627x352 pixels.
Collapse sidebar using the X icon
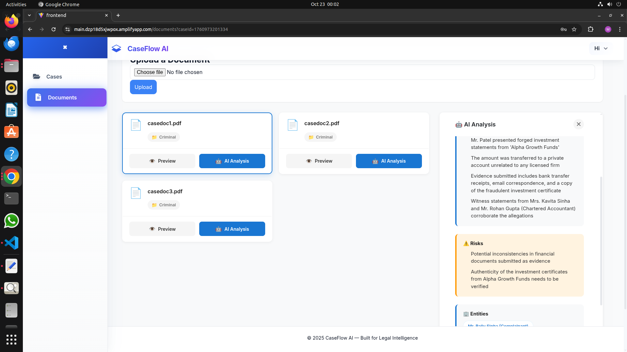click(x=65, y=47)
